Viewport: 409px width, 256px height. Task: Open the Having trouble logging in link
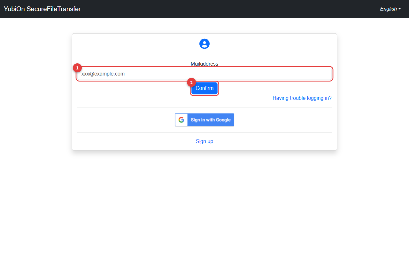click(x=302, y=98)
